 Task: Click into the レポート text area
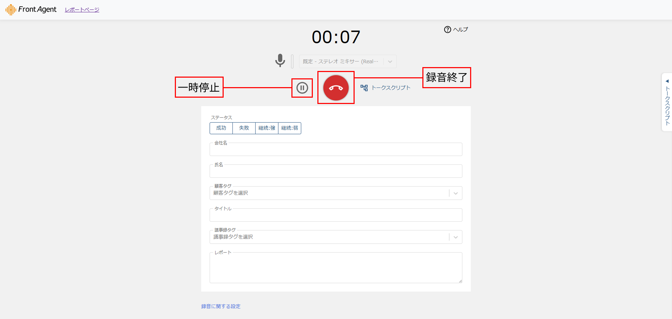point(336,268)
